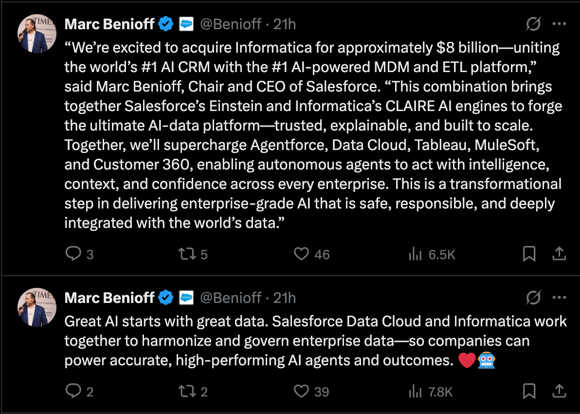Viewport: 580px width, 414px height.
Task: Retweet the Informatica acquisition tweet
Action: pos(186,254)
